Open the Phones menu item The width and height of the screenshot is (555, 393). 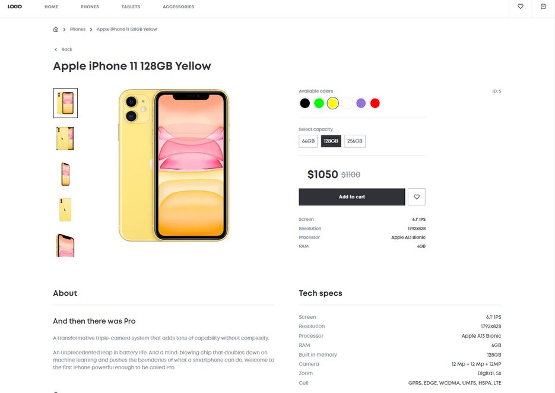[90, 7]
